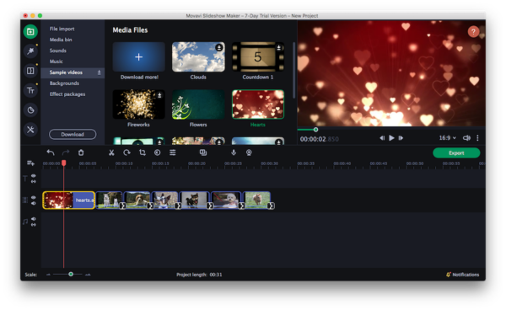Download the Countdown 1 sample icon
The width and height of the screenshot is (506, 310).
279,48
